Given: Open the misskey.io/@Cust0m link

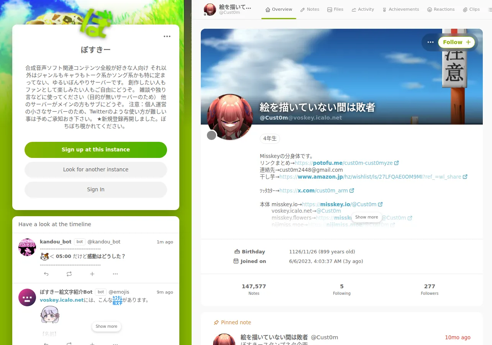Looking at the screenshot, I should coord(342,204).
